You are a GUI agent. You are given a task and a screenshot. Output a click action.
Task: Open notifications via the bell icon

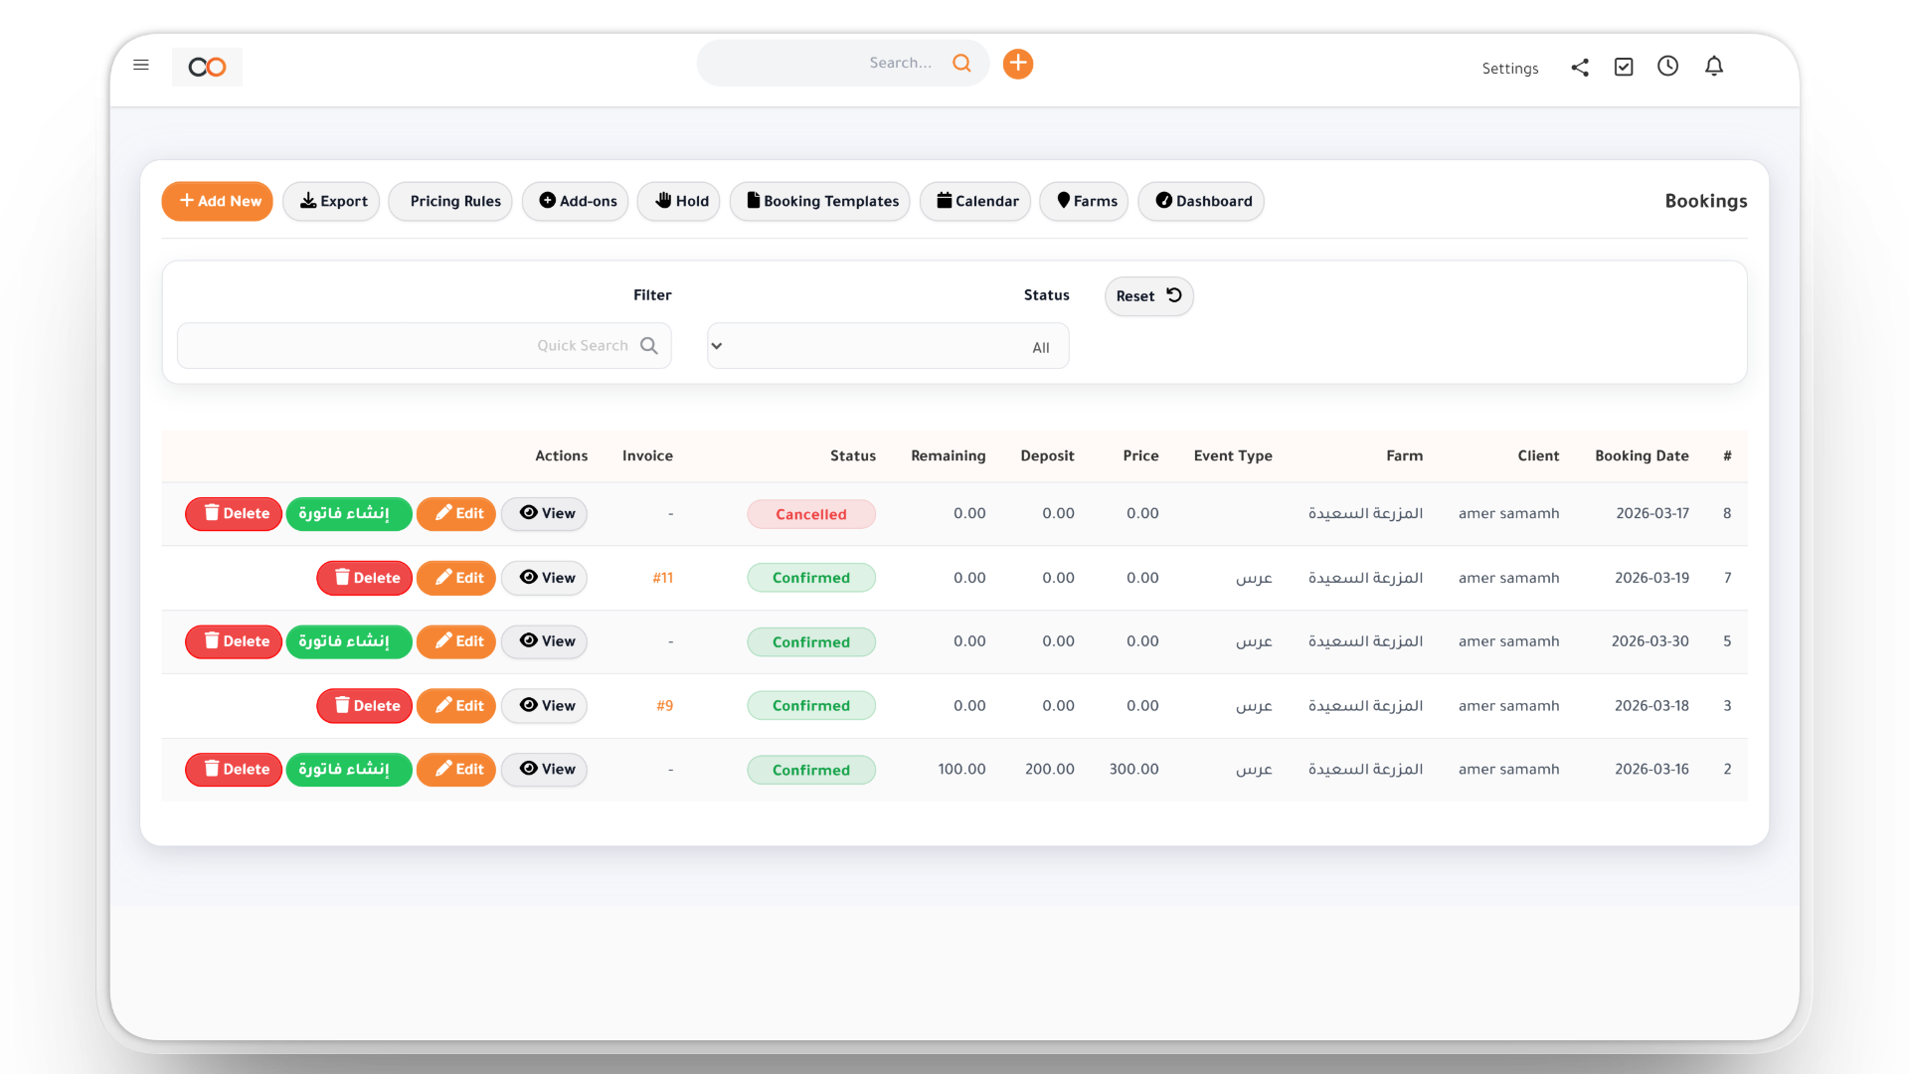pyautogui.click(x=1715, y=66)
